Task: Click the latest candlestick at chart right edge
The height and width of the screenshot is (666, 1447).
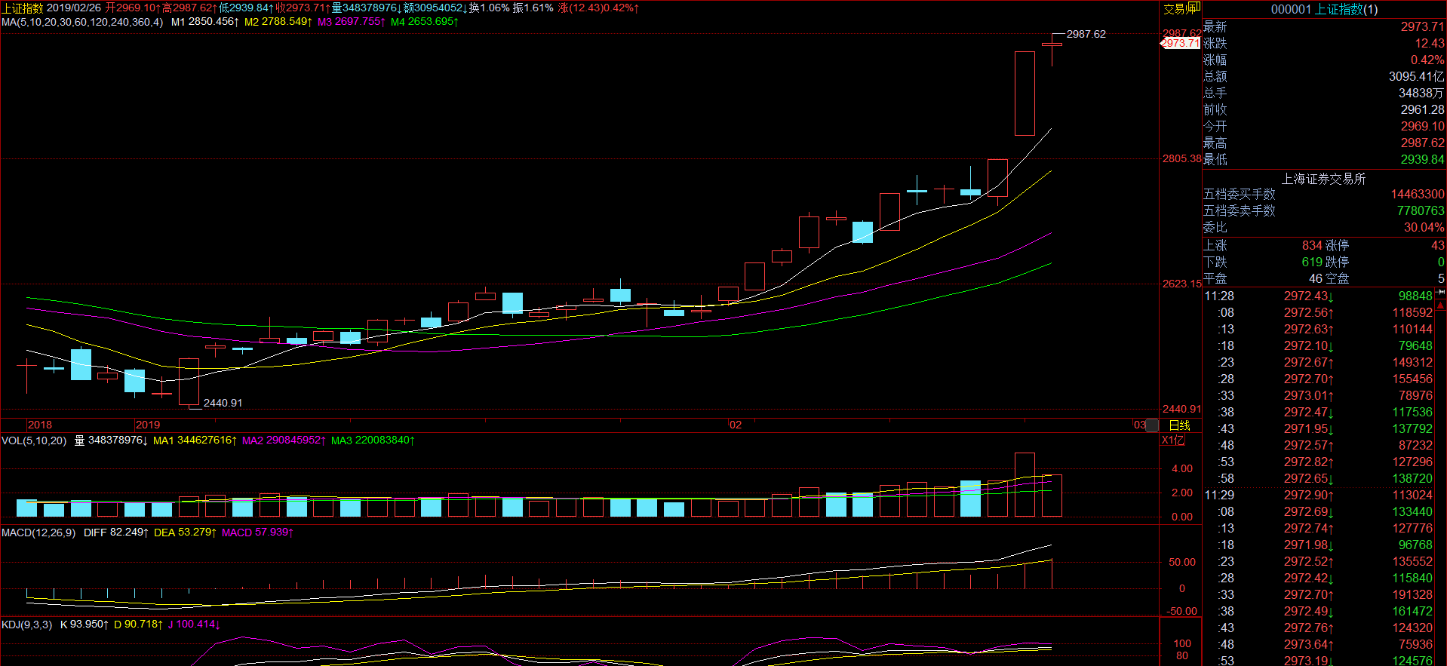Action: (1052, 49)
